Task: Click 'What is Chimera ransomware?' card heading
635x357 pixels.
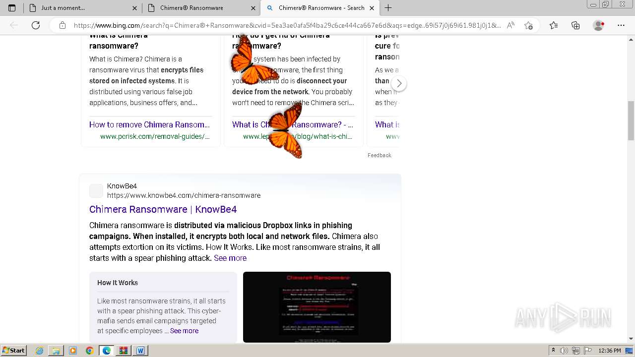Action: coord(118,40)
